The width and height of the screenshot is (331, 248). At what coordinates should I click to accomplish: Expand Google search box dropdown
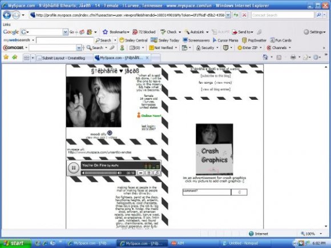click(66, 32)
